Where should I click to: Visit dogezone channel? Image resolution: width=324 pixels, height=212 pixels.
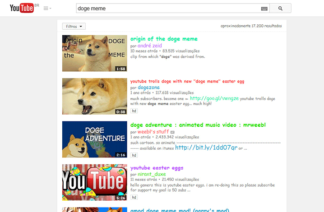click(x=149, y=88)
